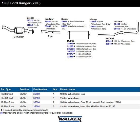
Task: Open Muffler Strap 35564 for 108.0in Wheelbase; Gas
Action: pos(36,102)
